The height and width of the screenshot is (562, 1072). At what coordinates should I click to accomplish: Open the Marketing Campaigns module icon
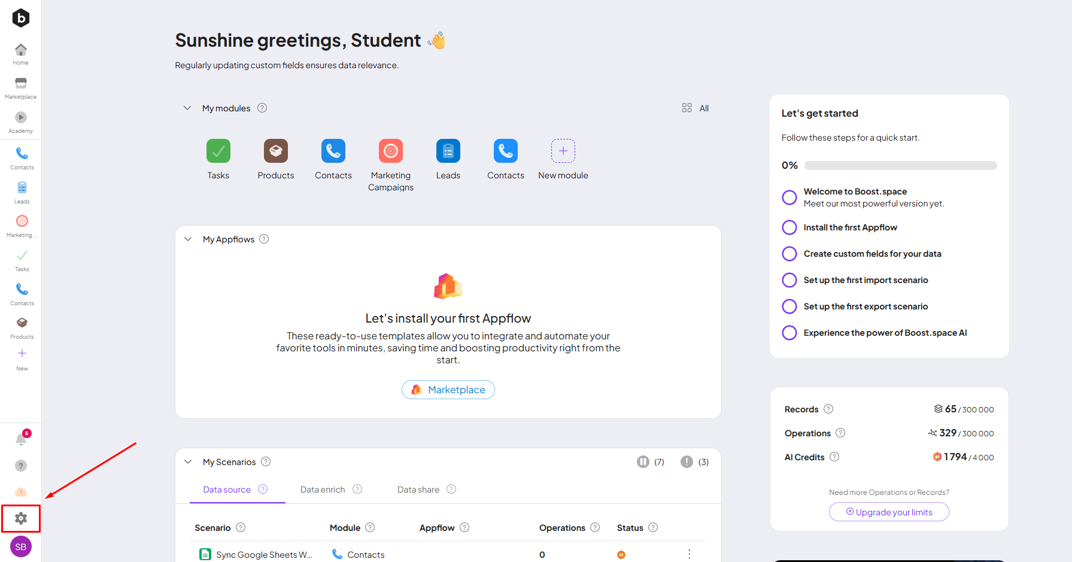click(391, 151)
